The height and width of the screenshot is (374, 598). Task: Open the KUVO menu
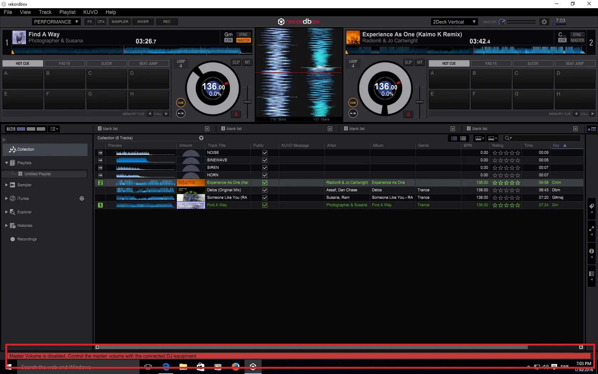pyautogui.click(x=90, y=12)
